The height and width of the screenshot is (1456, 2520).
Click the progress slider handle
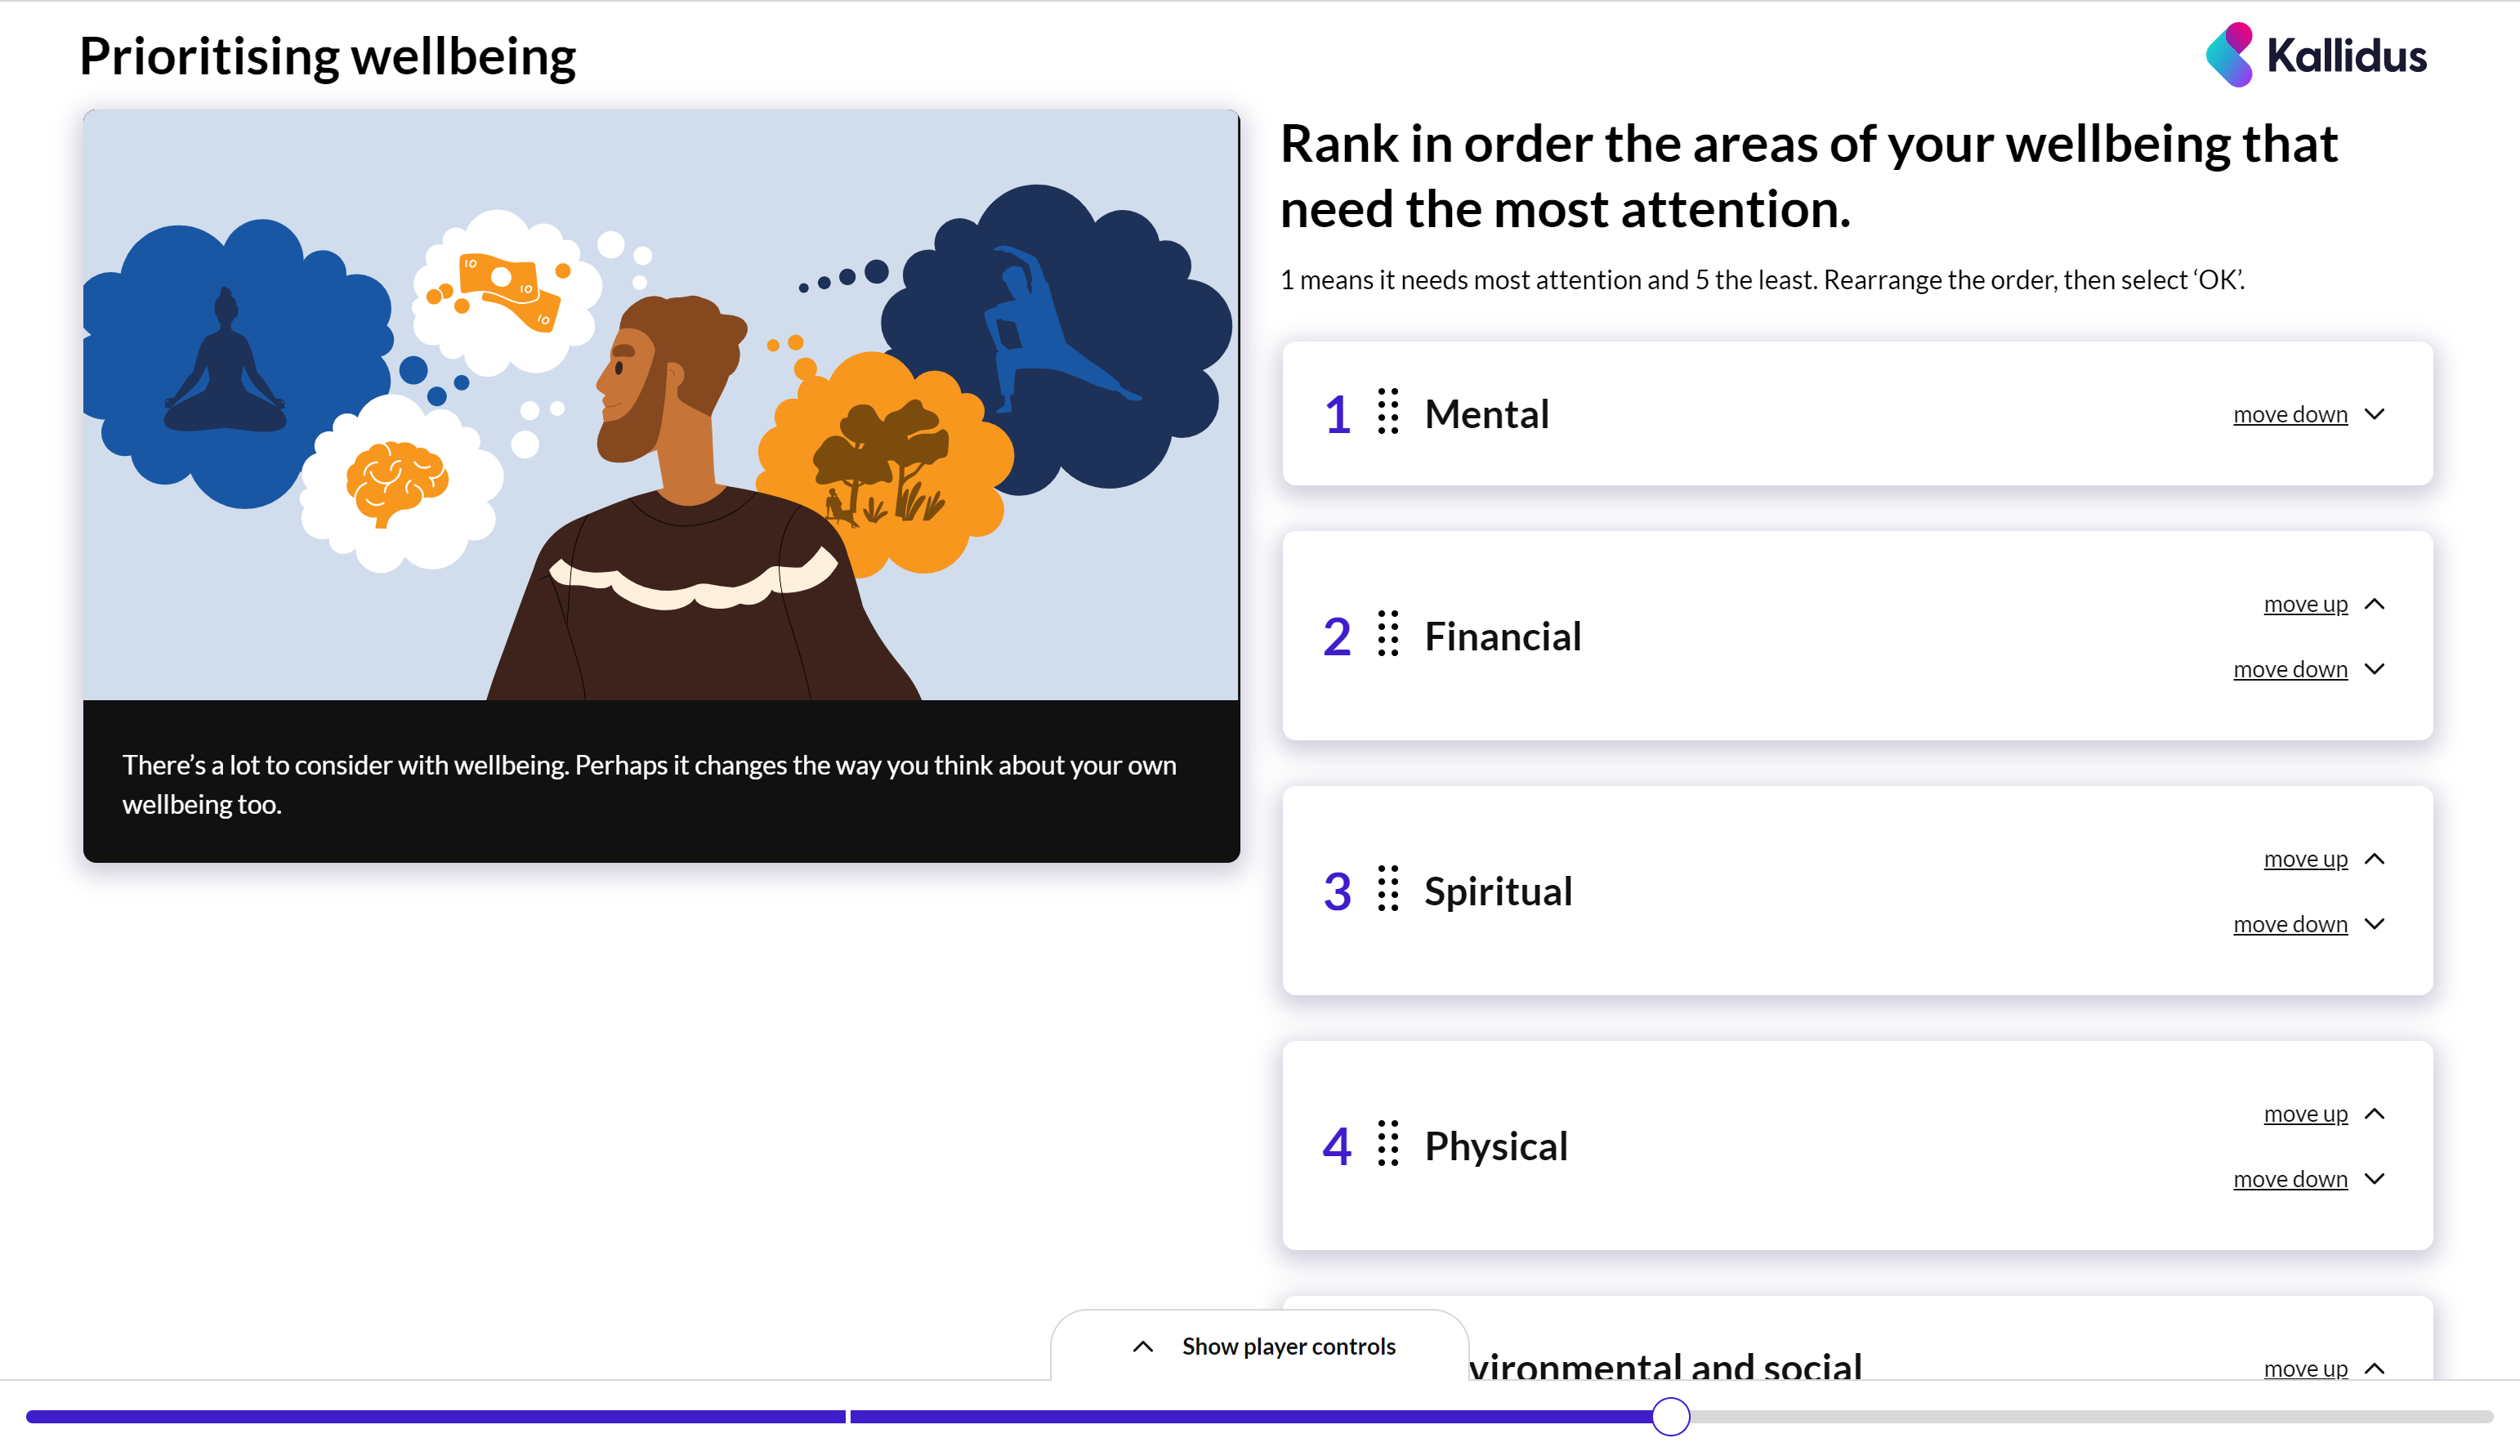(x=1670, y=1417)
